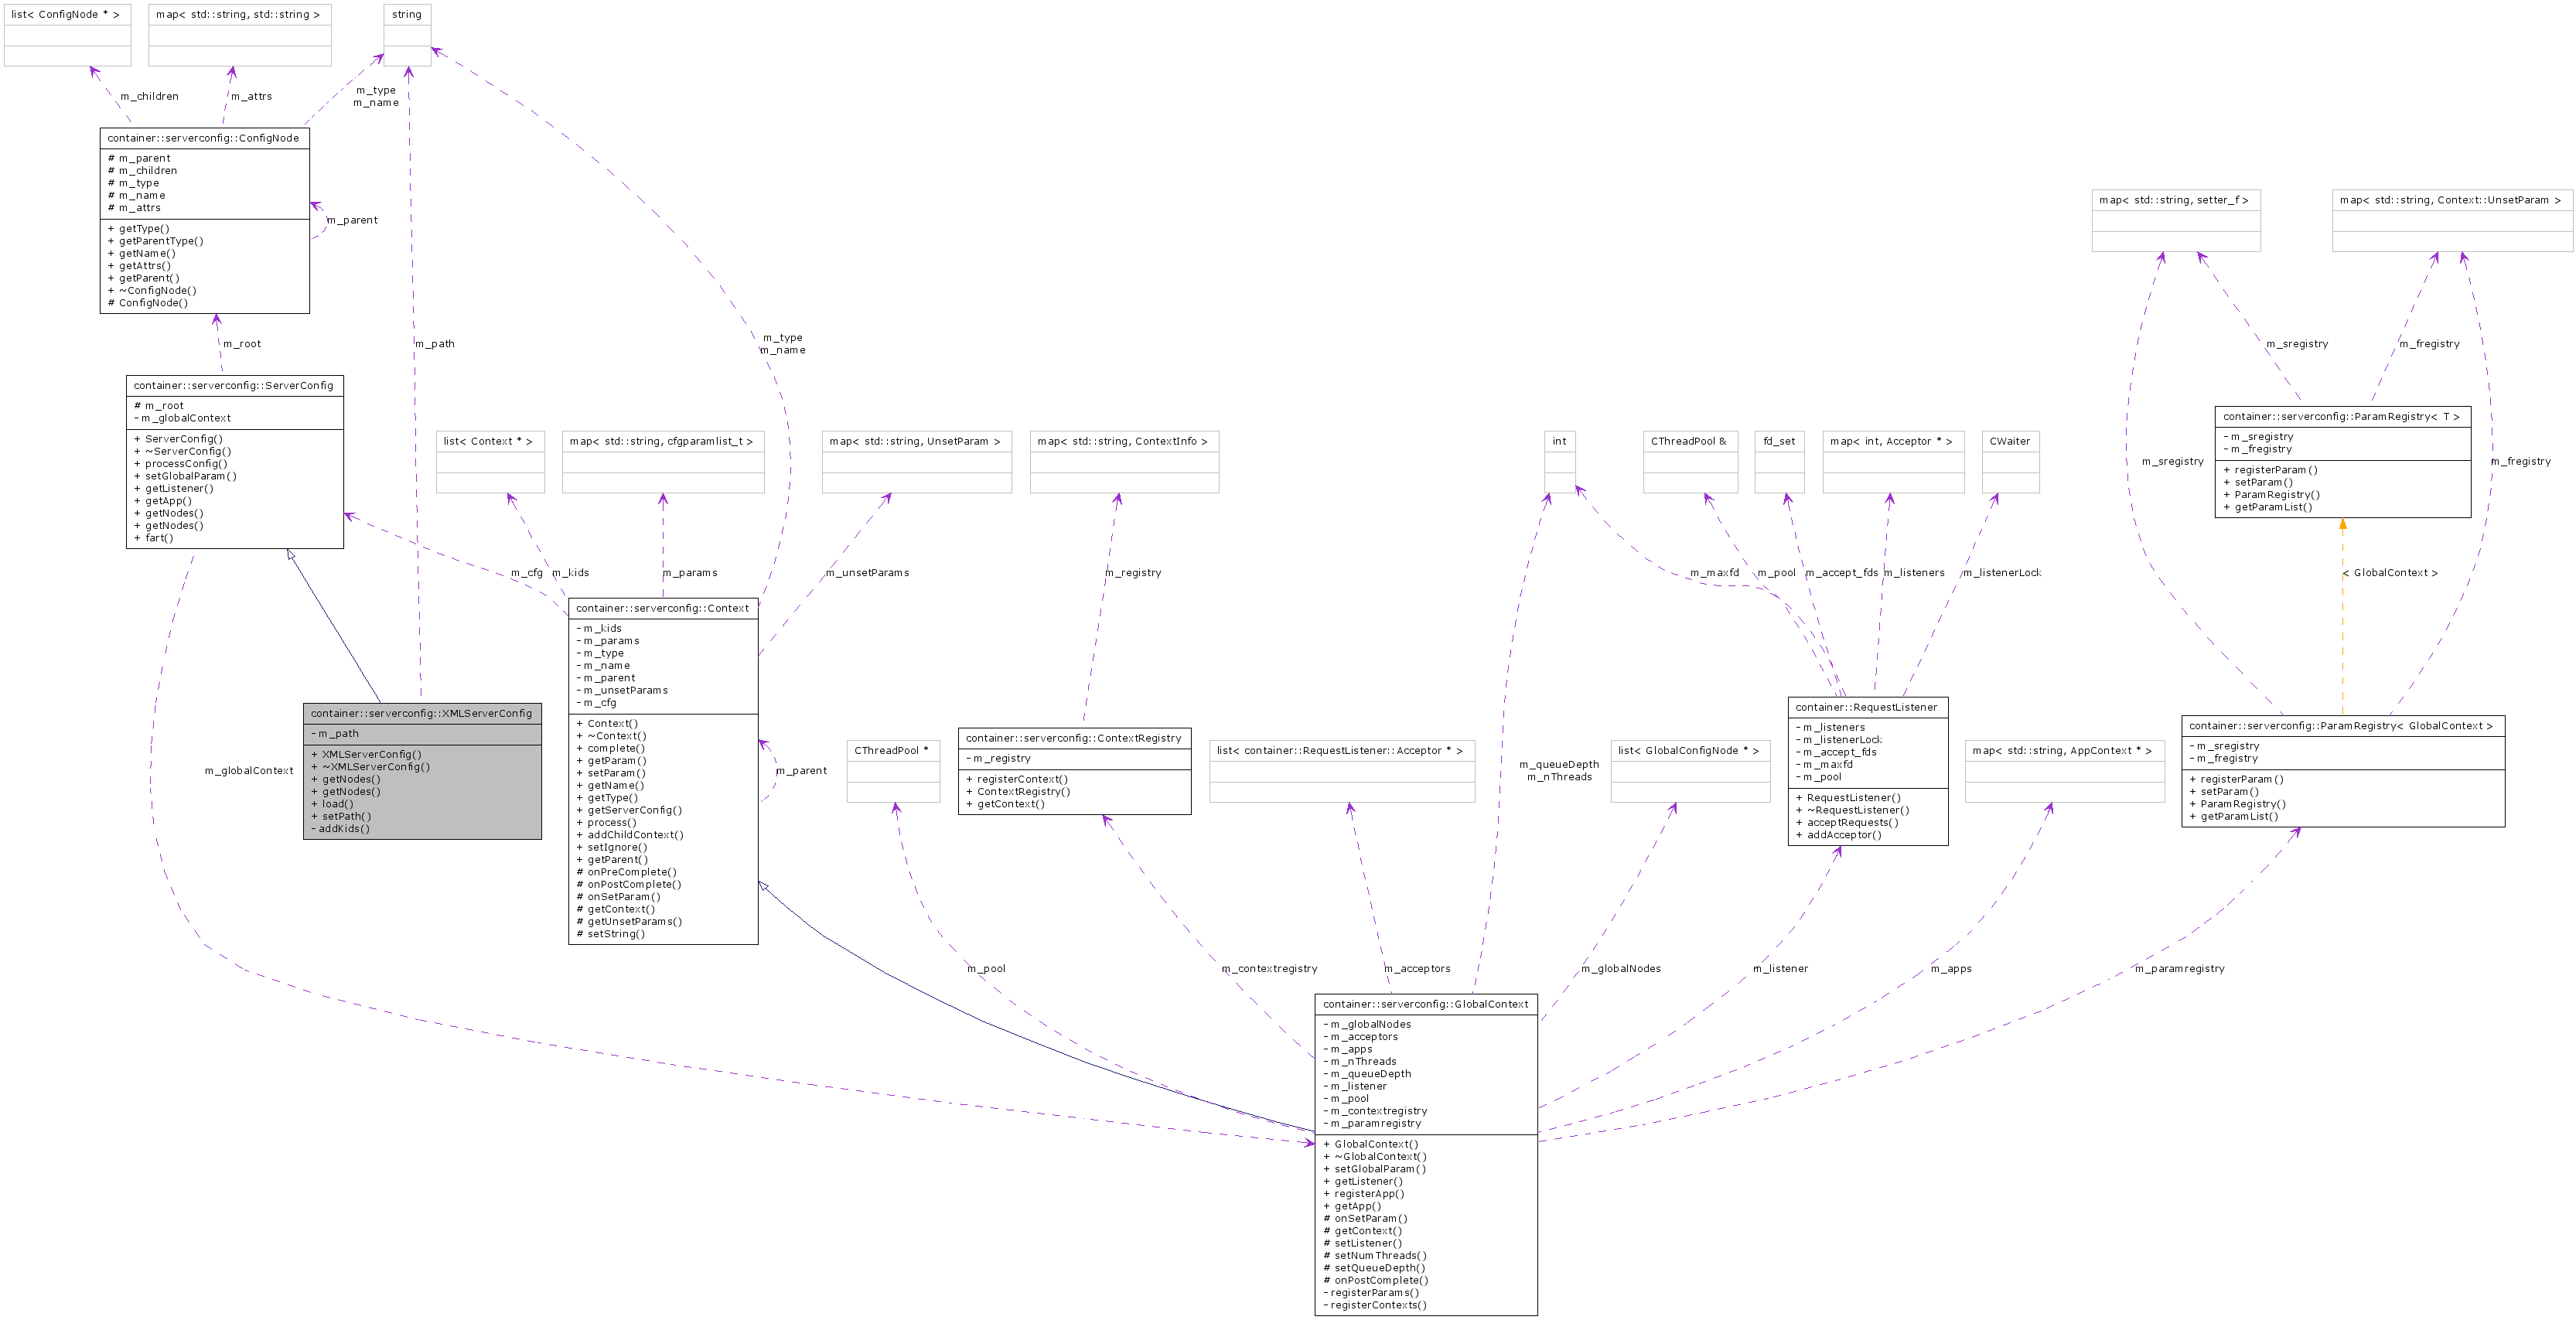Click the processConfig() method in ServerConfig
The height and width of the screenshot is (1320, 2576).
181,464
